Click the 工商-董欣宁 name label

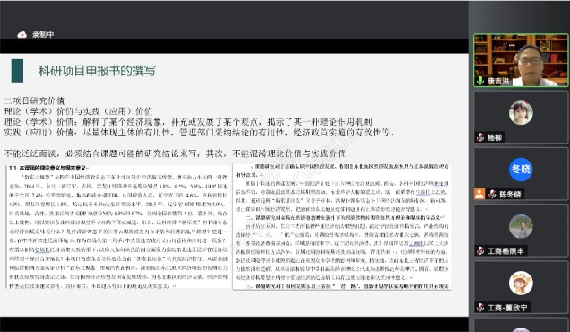pos(507,308)
